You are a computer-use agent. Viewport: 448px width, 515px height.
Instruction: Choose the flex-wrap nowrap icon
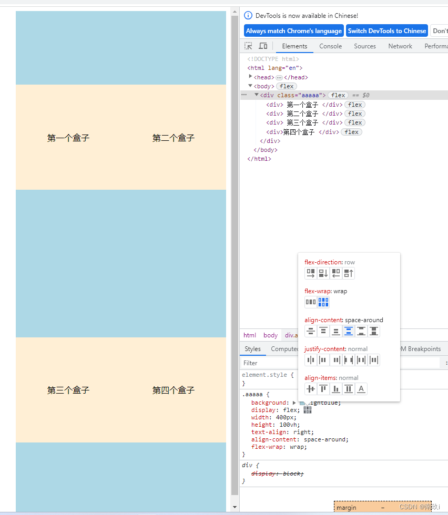(310, 302)
